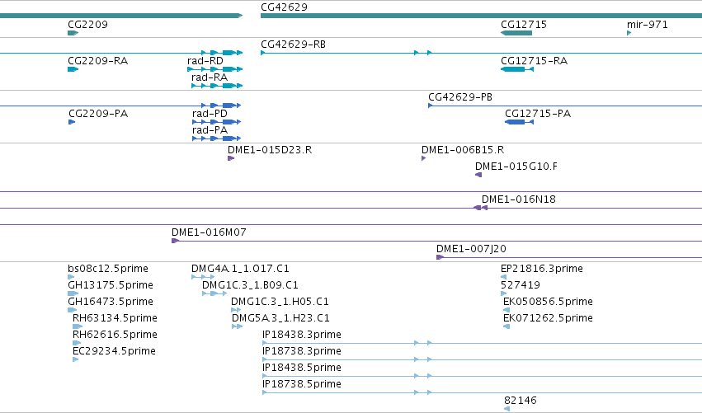Select the EK071262.5prime EST label
The height and width of the screenshot is (413, 702).
click(x=548, y=318)
